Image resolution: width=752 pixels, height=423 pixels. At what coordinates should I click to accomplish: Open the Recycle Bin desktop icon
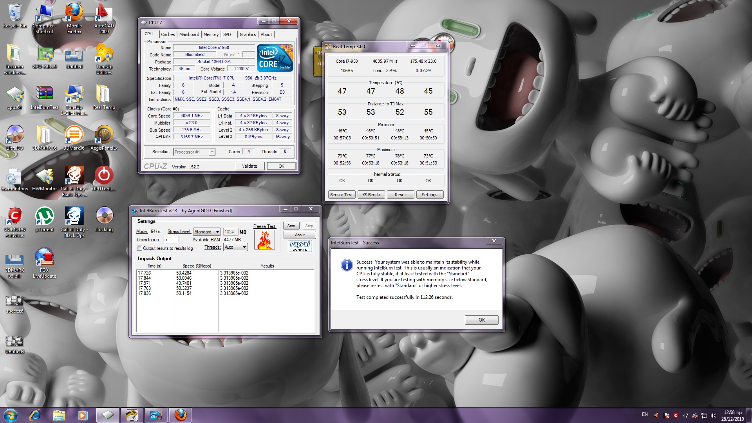(x=15, y=16)
